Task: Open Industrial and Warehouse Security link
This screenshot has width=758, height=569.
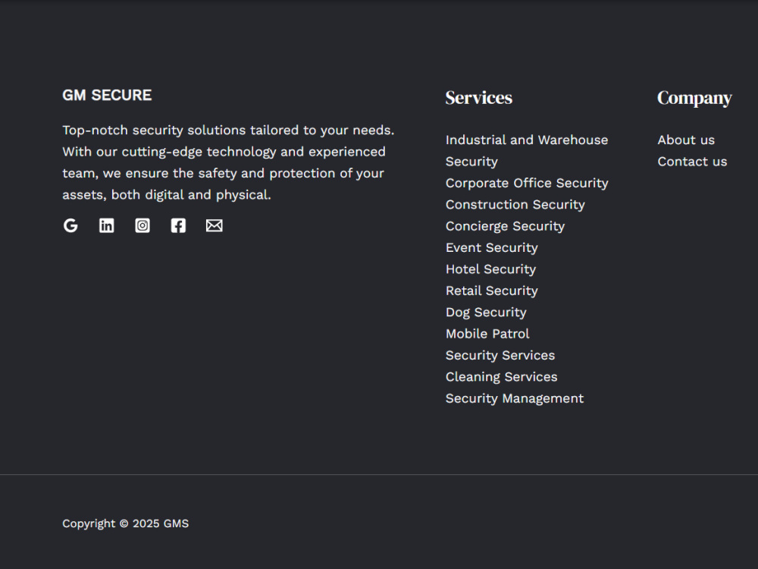Action: [527, 150]
